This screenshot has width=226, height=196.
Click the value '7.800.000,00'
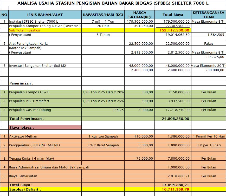pyautogui.click(x=179, y=159)
